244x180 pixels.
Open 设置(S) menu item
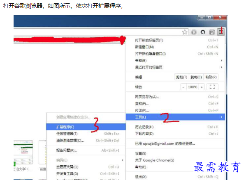point(175,153)
